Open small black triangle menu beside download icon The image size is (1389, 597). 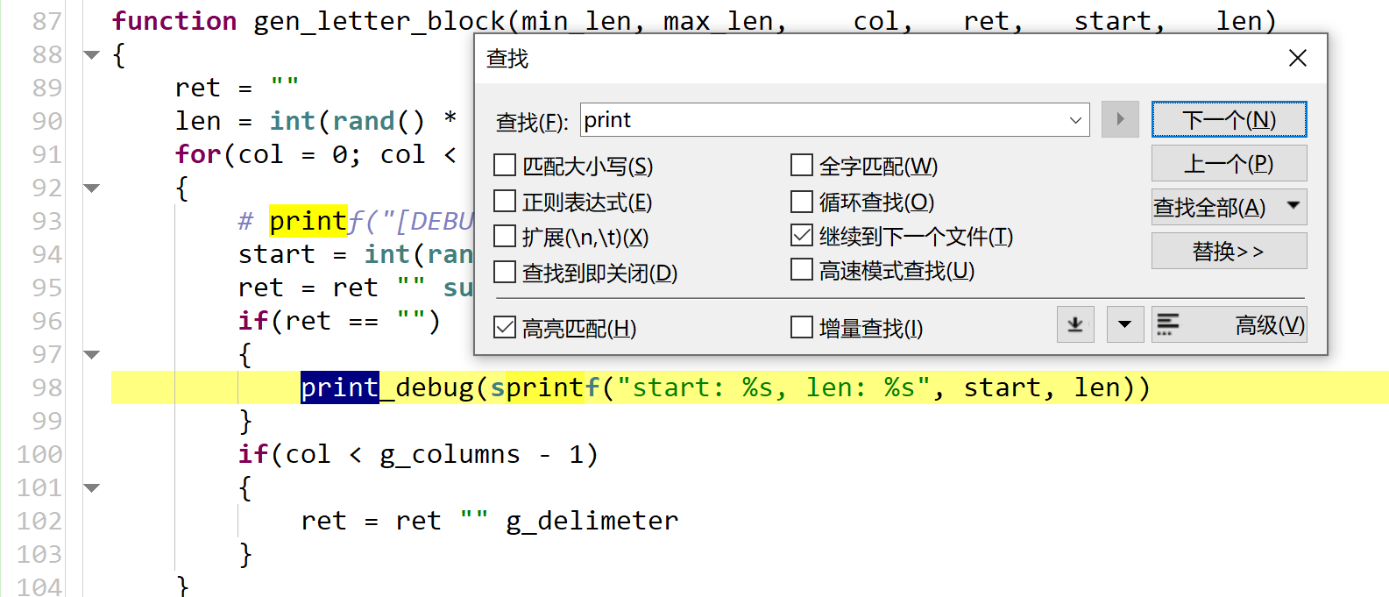click(x=1124, y=324)
